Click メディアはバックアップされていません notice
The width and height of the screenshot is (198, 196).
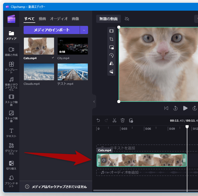[59, 187]
